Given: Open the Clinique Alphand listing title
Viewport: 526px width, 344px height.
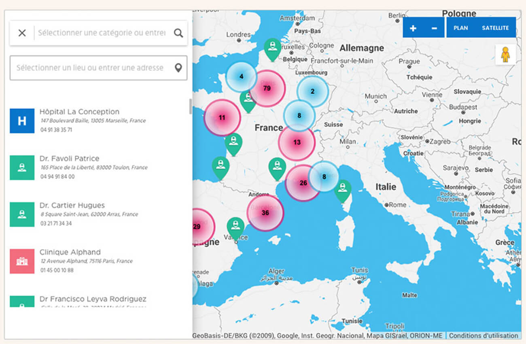Looking at the screenshot, I should tap(70, 252).
